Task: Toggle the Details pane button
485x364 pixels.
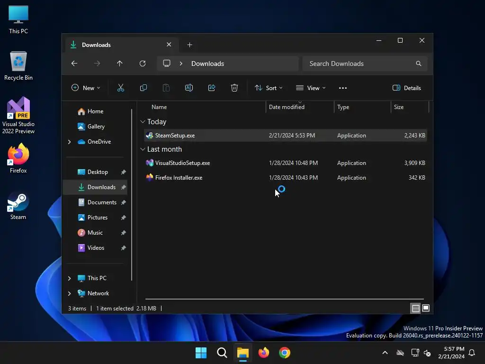Action: point(407,88)
